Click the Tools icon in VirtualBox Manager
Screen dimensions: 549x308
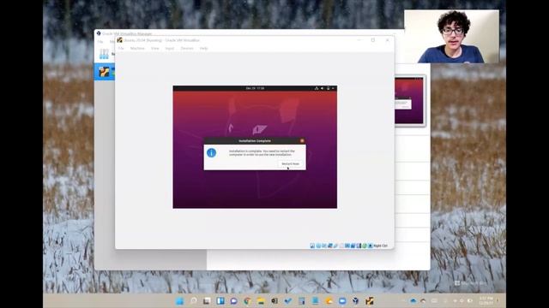[x=104, y=53]
